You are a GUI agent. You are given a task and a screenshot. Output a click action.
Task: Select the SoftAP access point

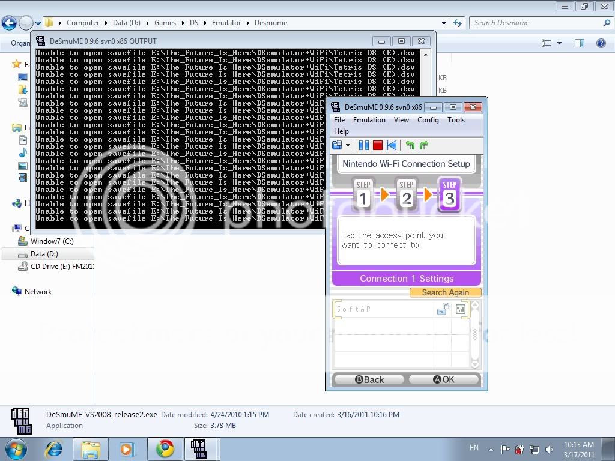(384, 309)
